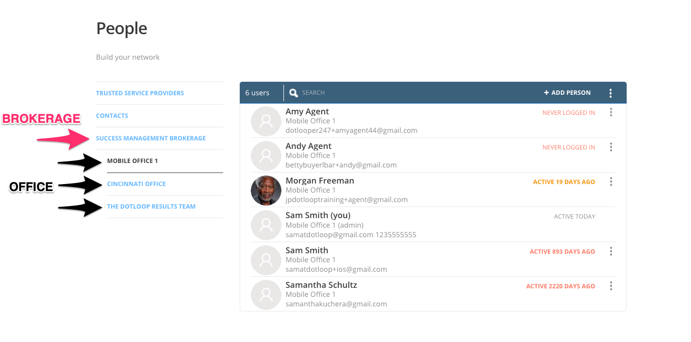Viewport: 691px width, 342px height.
Task: Open Samantha Schultz's three-dot menu
Action: tap(611, 286)
